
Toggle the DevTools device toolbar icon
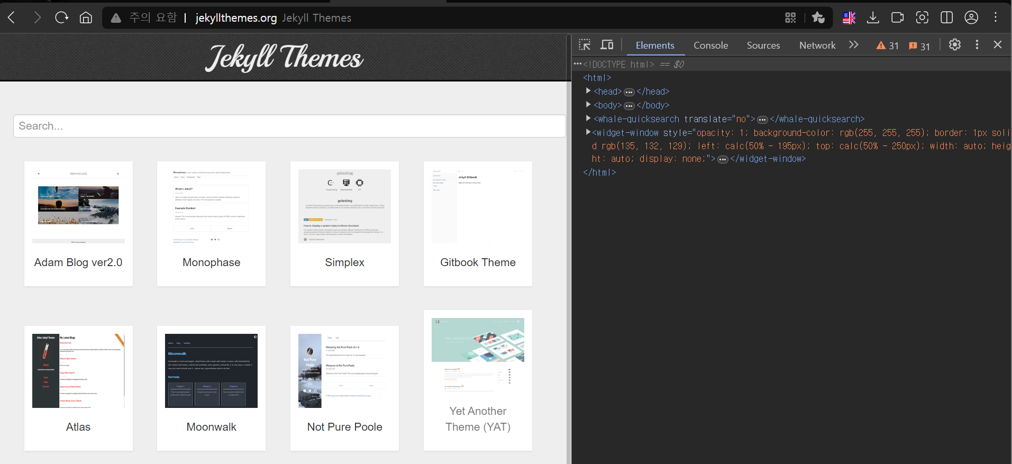pos(607,45)
